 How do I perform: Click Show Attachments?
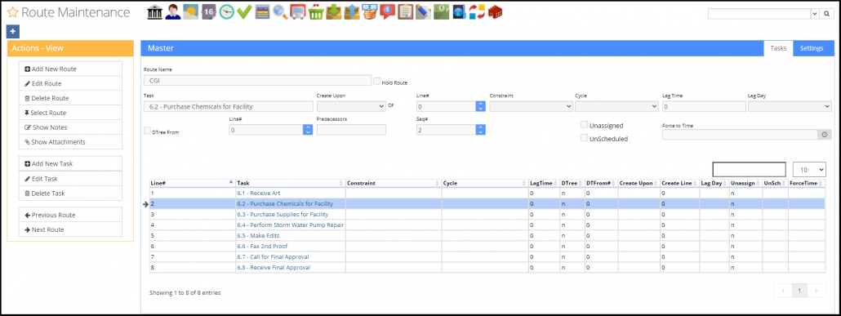(x=70, y=142)
